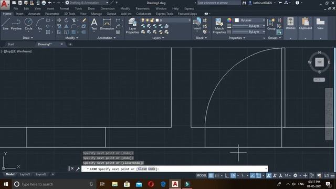The image size is (336, 189).
Task: Toggle annotation visibility in status bar
Action: [x=269, y=175]
